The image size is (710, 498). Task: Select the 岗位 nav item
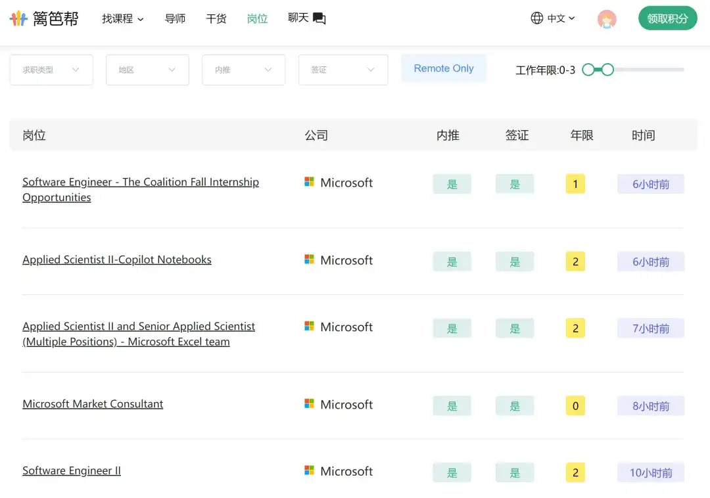tap(257, 18)
